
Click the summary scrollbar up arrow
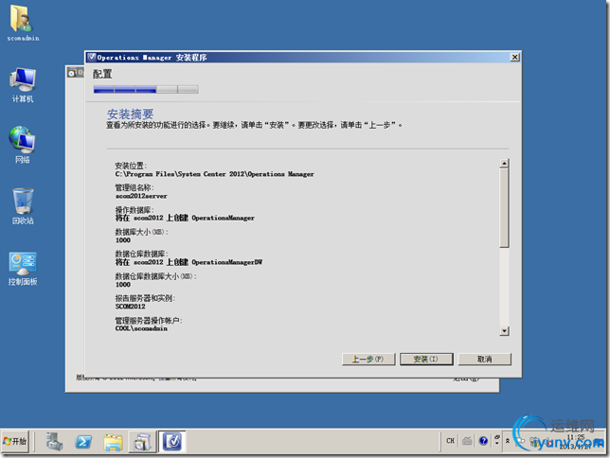pyautogui.click(x=504, y=164)
